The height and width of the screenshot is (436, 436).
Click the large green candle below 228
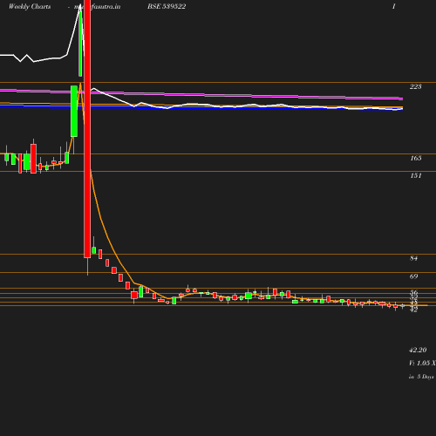coord(74,111)
